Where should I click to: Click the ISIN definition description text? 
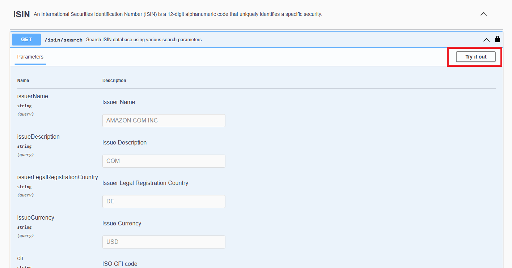pos(178,14)
